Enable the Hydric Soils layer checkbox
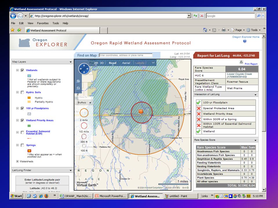 point(22,92)
